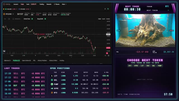Image resolution: width=179 pixels, height=101 pixels.
Task: Click the green percent icon at top right
Action: [x=108, y=9]
